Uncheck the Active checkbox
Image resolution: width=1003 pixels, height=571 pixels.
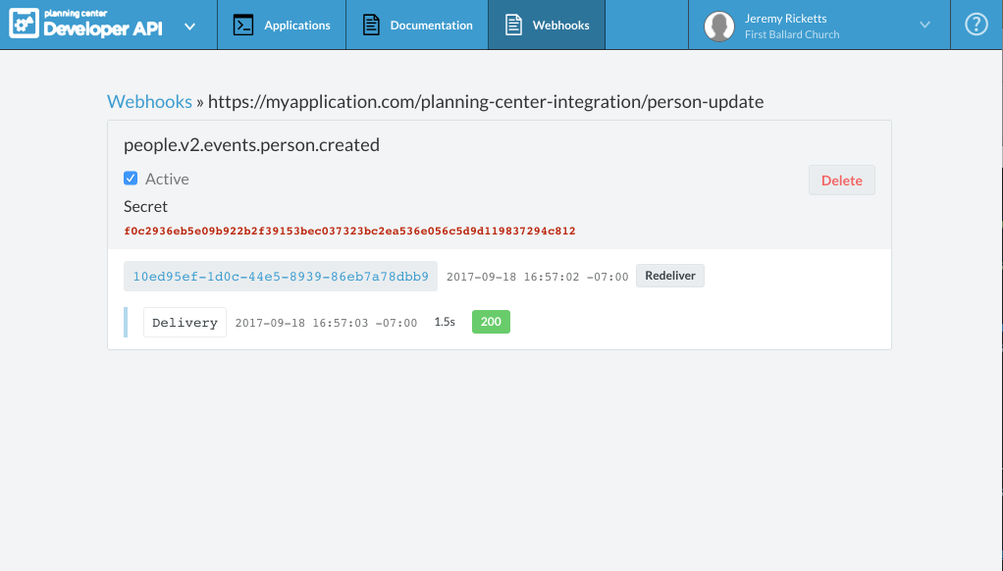(x=130, y=178)
